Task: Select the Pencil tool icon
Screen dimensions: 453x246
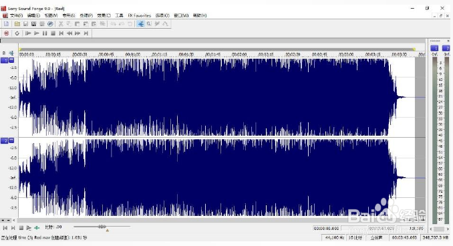Action: tap(157, 24)
